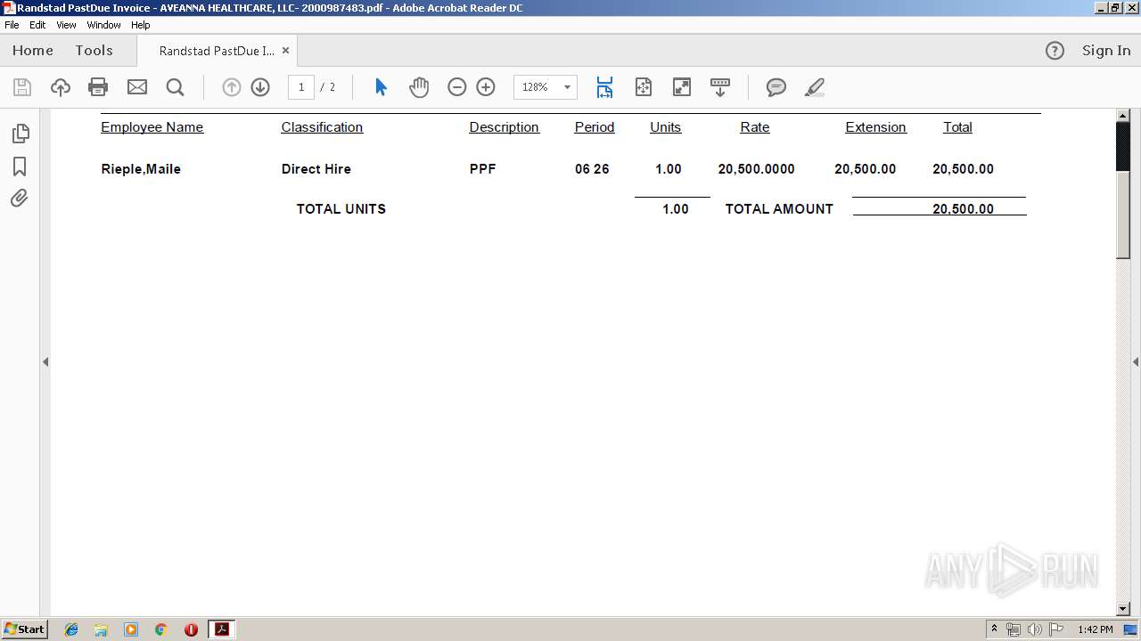Activate the Selection arrow tool
This screenshot has width=1141, height=641.
[x=381, y=87]
